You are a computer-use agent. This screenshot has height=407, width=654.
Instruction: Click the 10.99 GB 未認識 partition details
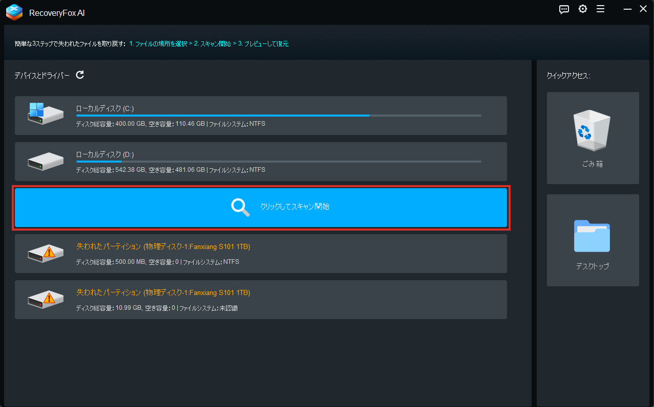tap(157, 308)
